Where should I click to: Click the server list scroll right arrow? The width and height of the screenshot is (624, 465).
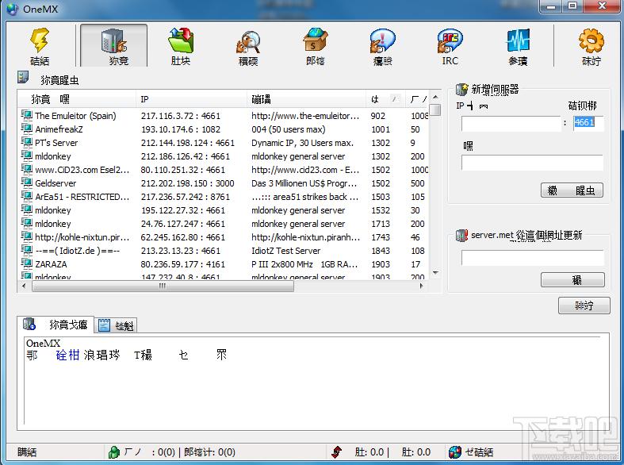tap(422, 286)
